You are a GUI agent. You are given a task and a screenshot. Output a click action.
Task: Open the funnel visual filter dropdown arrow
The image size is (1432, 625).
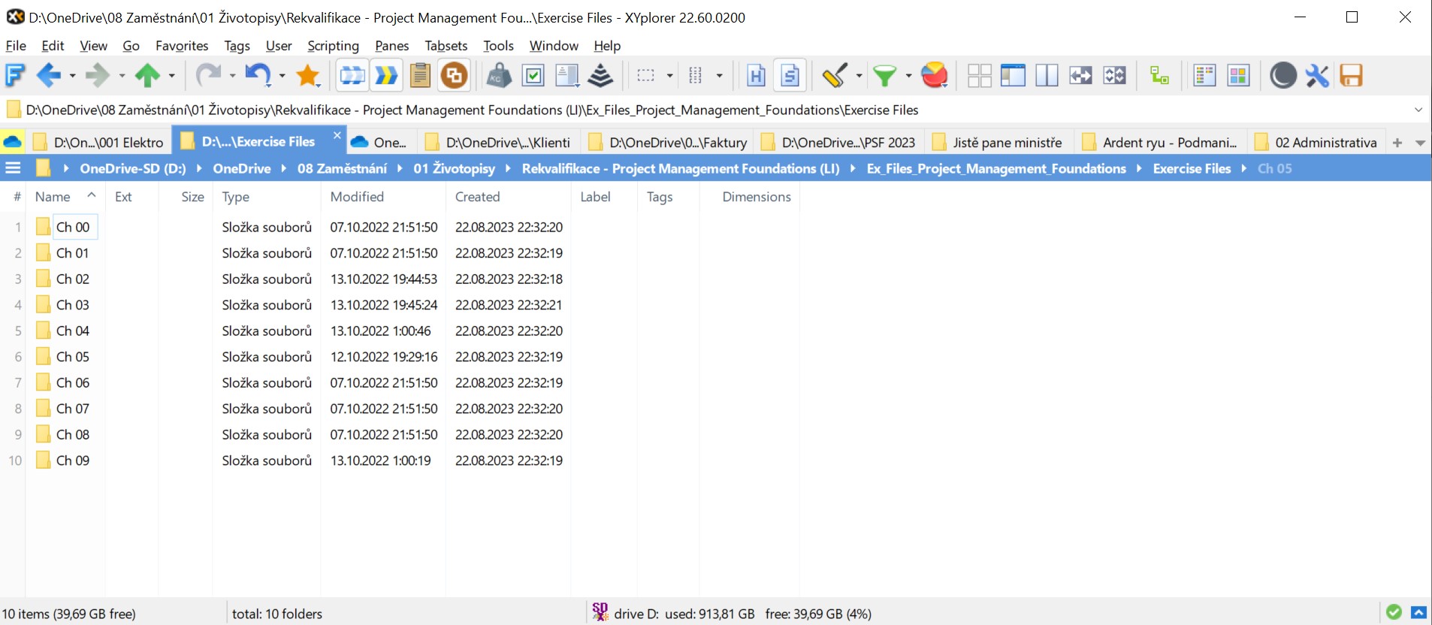908,75
